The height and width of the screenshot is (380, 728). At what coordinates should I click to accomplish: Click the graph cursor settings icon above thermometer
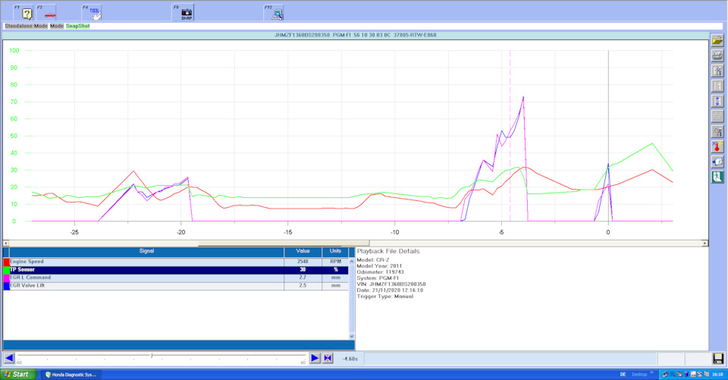pos(717,131)
